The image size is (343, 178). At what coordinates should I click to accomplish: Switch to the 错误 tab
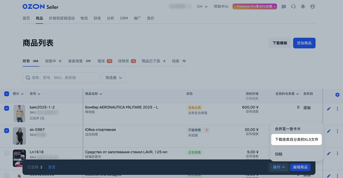click(x=104, y=61)
